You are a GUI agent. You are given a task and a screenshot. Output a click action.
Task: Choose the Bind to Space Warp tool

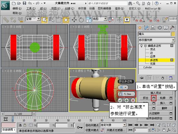click(21, 20)
